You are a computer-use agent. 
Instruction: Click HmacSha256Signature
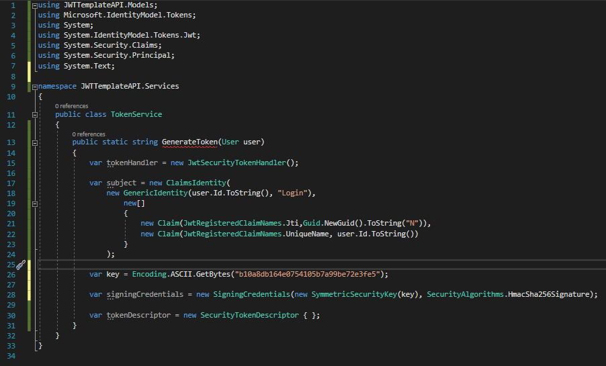[x=549, y=294]
